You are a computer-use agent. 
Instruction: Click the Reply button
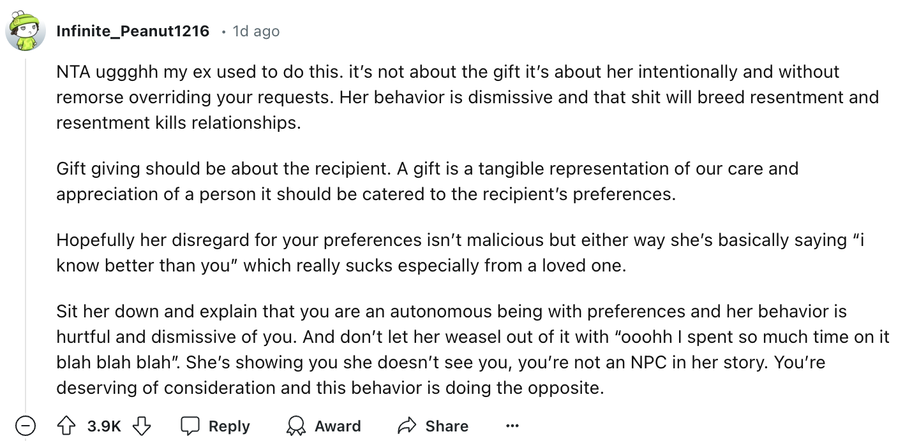point(216,426)
